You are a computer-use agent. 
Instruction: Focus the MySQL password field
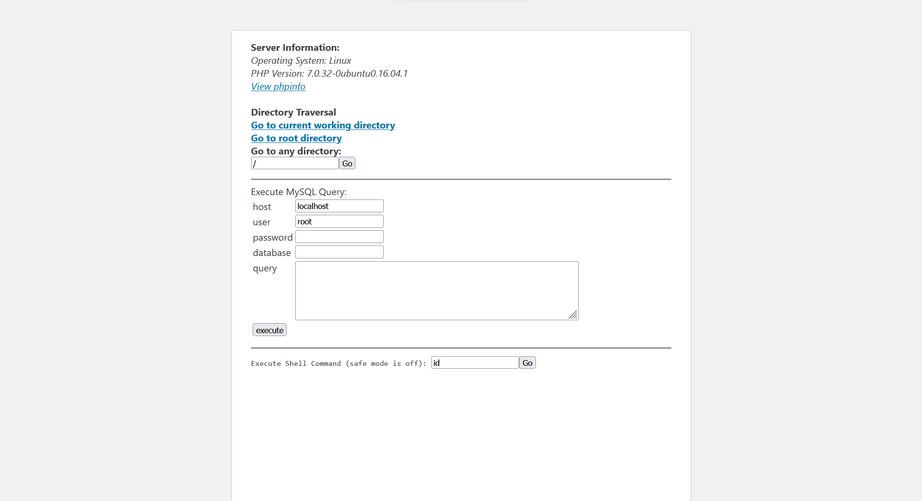(x=339, y=237)
